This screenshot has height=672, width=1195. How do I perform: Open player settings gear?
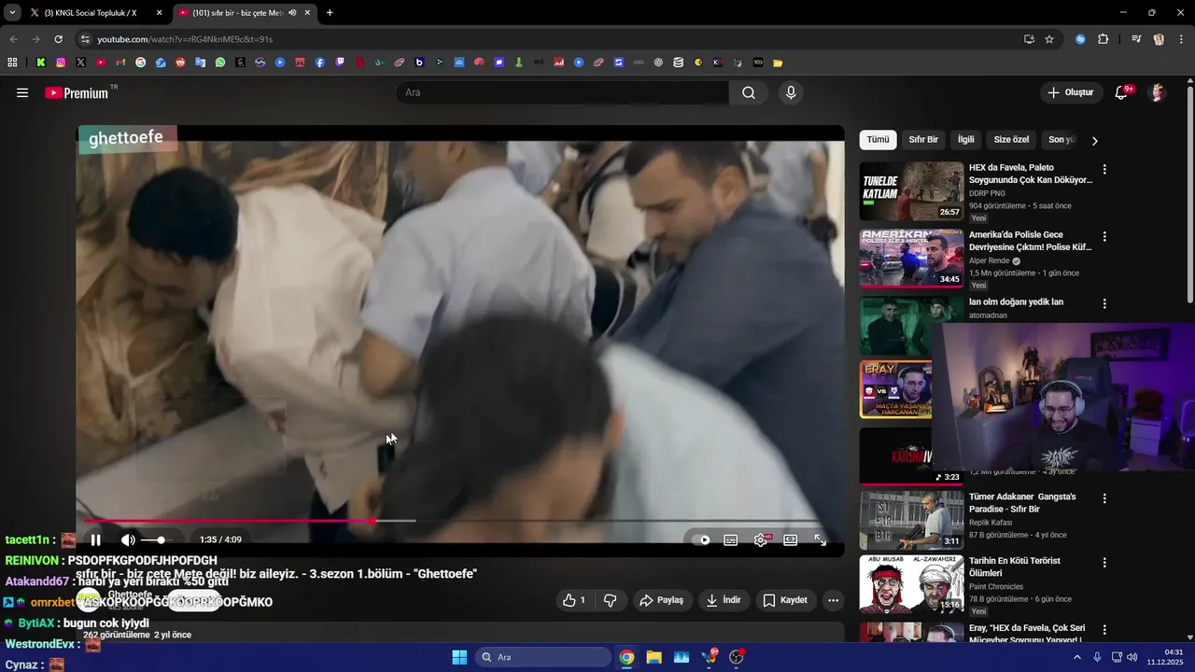[761, 539]
